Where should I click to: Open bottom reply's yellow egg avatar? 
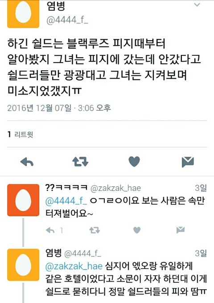click(x=23, y=265)
